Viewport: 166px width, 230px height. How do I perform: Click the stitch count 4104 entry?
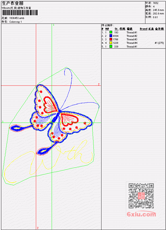click(116, 36)
